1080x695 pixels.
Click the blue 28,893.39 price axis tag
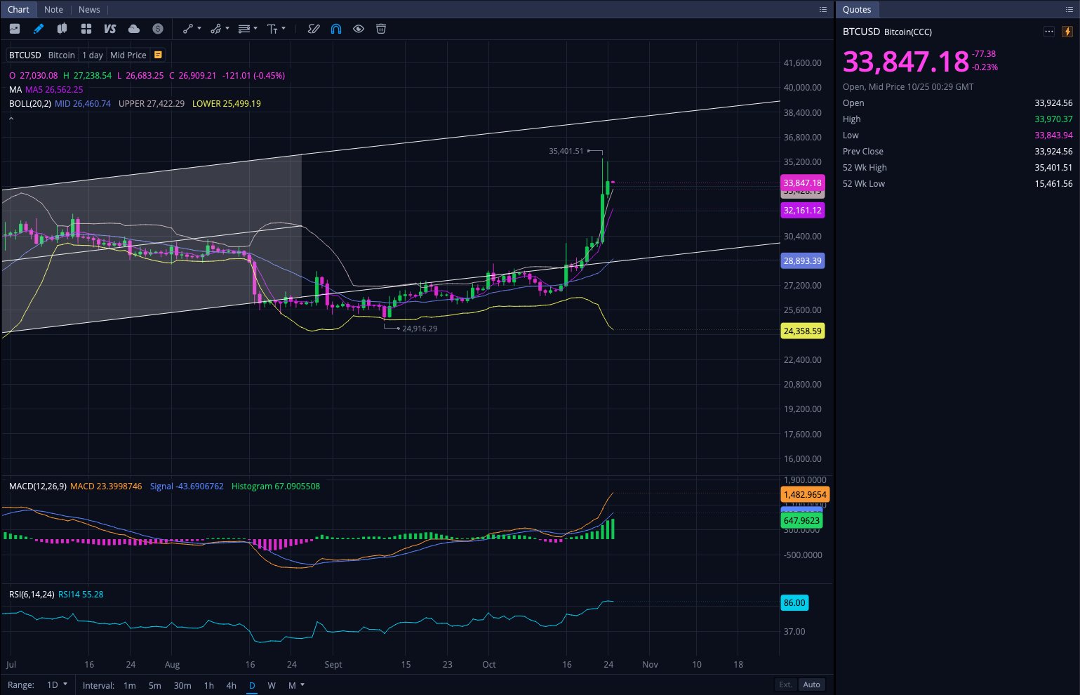(803, 260)
